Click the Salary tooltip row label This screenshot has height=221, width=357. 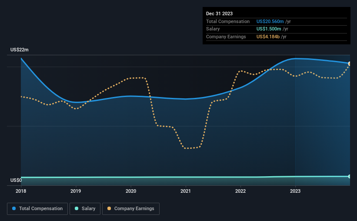(x=213, y=29)
